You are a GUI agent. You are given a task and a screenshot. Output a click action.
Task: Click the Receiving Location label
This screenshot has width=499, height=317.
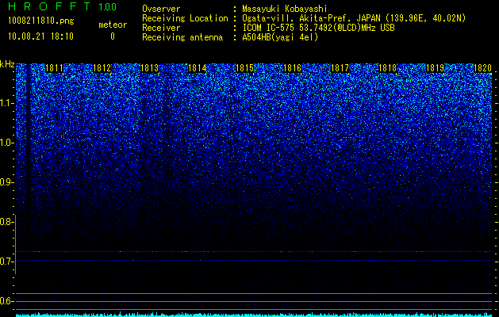[185, 19]
